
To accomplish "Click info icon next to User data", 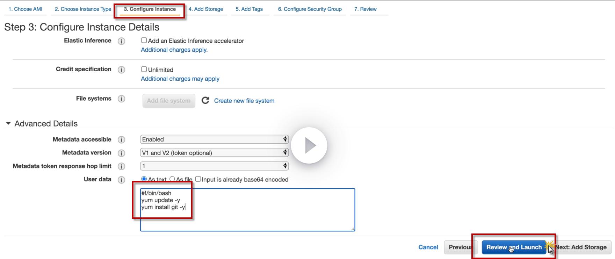I will point(121,180).
